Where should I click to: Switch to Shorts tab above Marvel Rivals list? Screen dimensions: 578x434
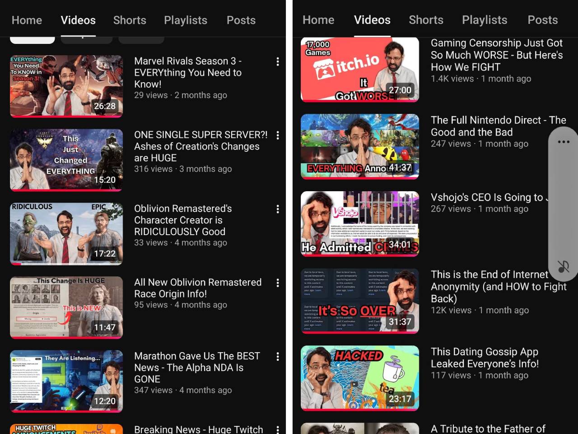130,20
